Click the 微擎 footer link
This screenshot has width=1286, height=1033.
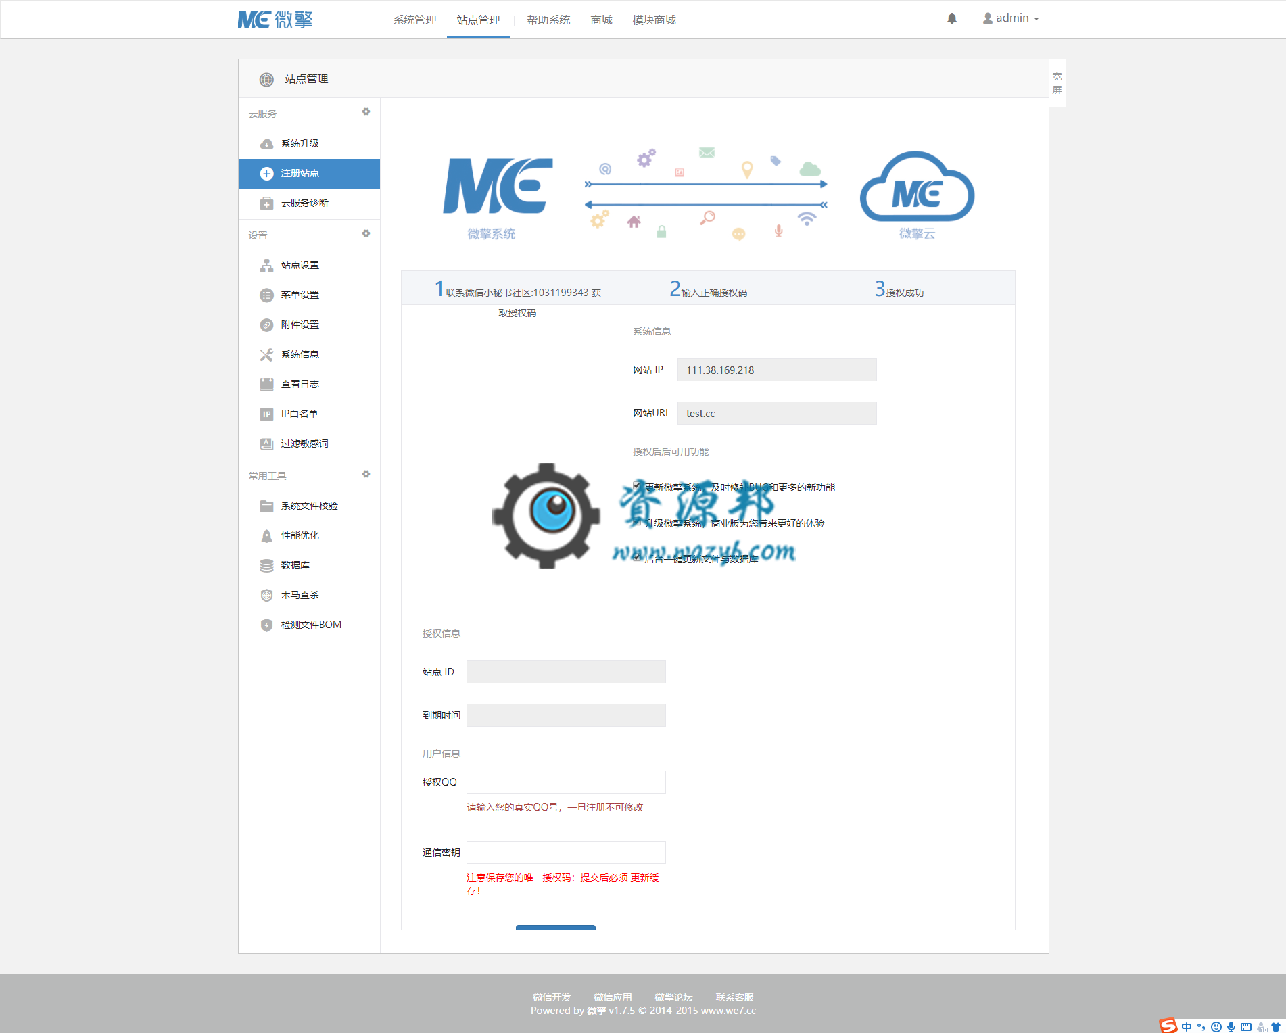596,1011
